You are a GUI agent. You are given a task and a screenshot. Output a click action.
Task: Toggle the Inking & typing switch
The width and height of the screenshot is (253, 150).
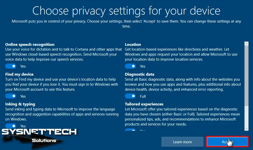(11, 126)
